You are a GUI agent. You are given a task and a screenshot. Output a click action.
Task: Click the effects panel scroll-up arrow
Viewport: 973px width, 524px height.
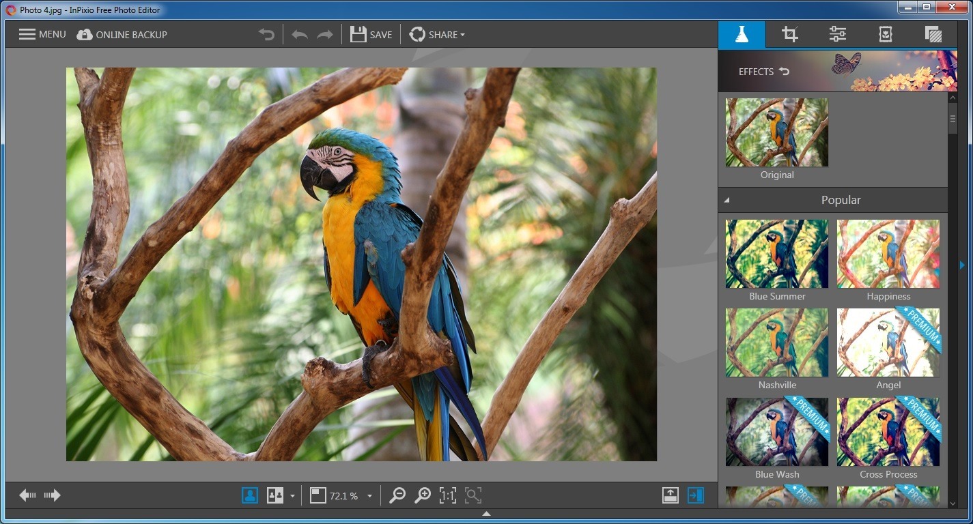pyautogui.click(x=953, y=98)
